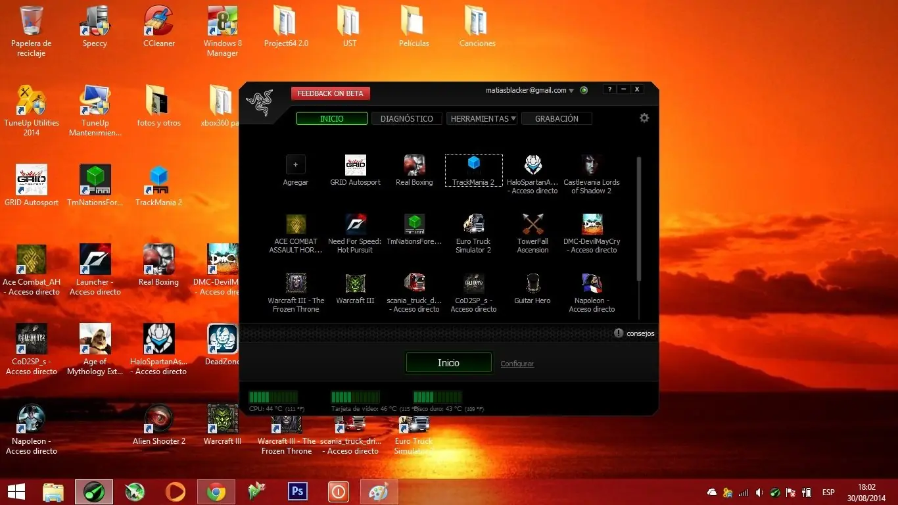
Task: Select the Speccy desktop shortcut
Action: coord(95,27)
